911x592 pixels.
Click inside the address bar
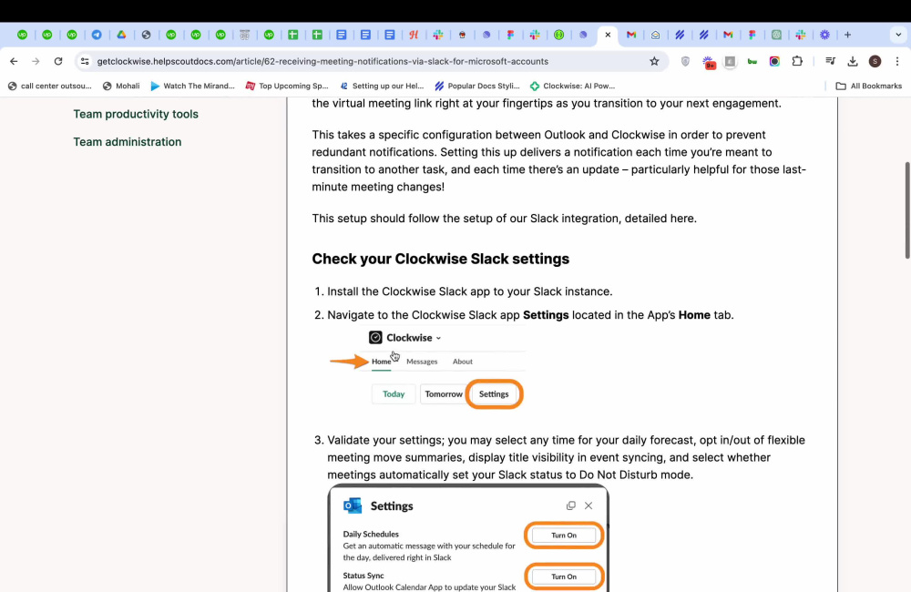coord(364,63)
